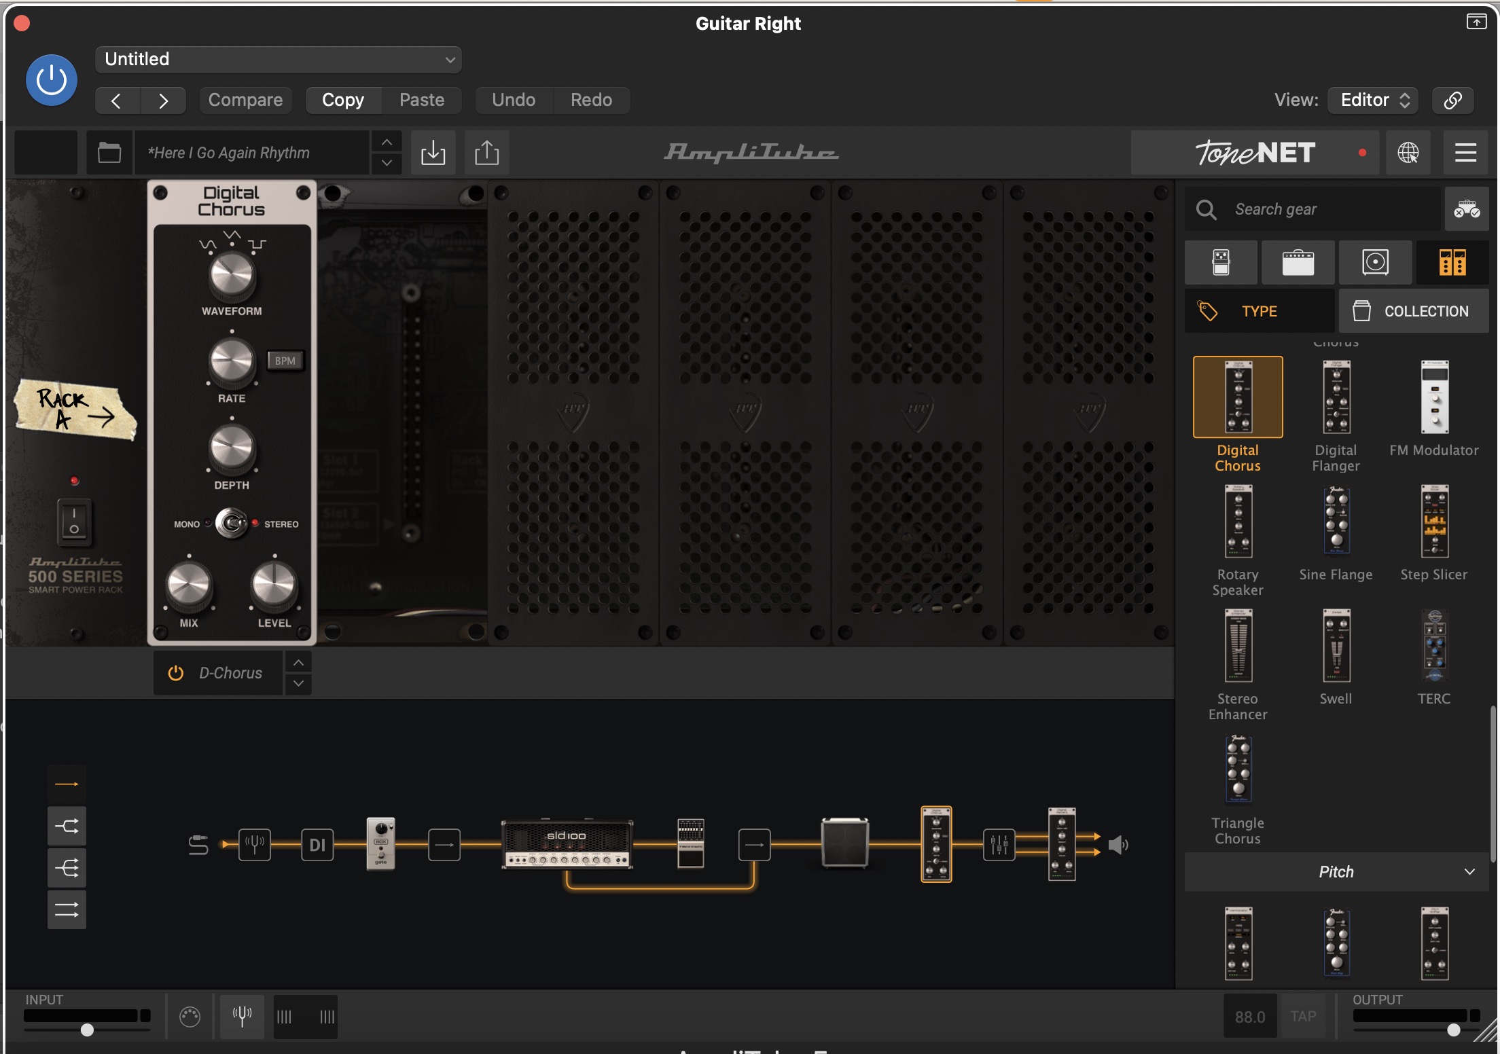The image size is (1500, 1054).
Task: Select the FM Modulator gear thumbnail
Action: pos(1434,397)
